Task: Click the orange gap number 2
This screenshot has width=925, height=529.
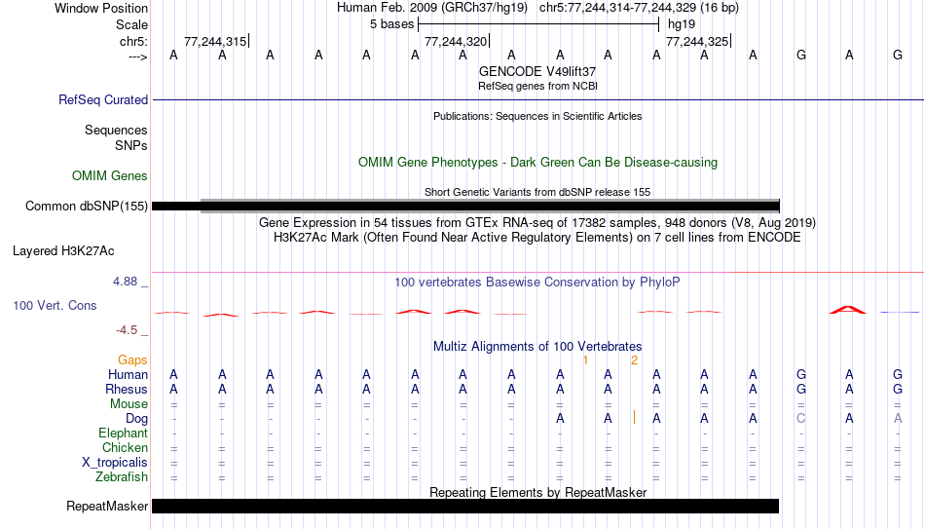Action: pyautogui.click(x=634, y=360)
